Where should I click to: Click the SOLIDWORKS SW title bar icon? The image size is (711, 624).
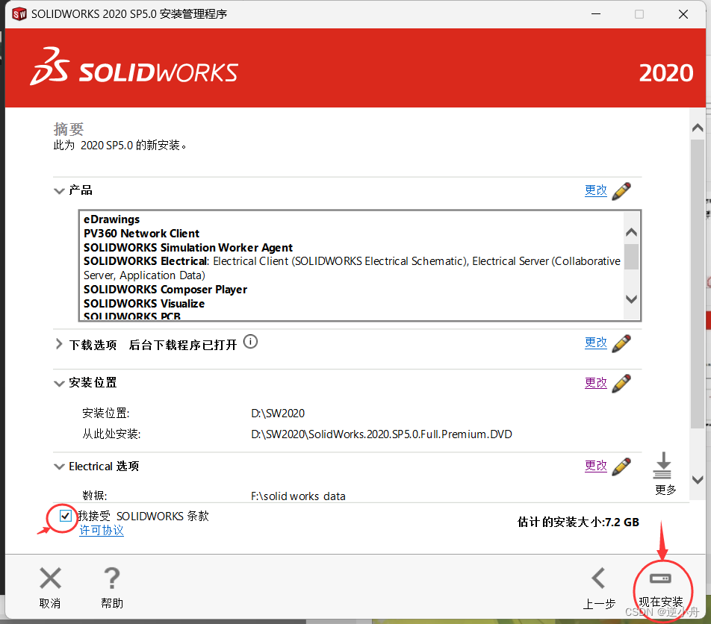pos(19,14)
